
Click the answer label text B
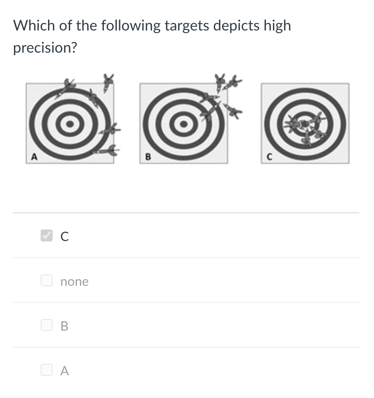click(65, 326)
